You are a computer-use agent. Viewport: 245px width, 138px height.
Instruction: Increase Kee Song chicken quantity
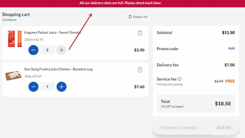click(62, 87)
